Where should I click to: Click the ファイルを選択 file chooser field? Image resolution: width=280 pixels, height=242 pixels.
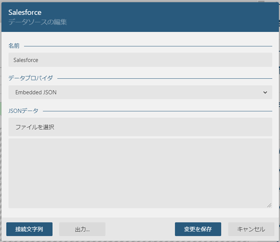(x=140, y=127)
